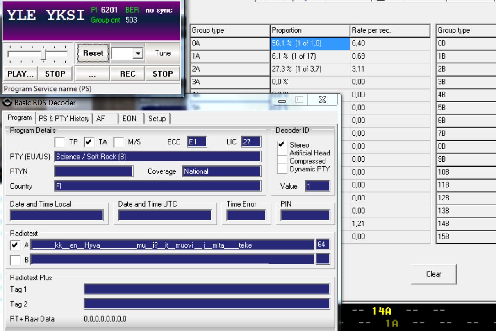
Task: Click the 6,40 rate cell
Action: click(x=390, y=43)
